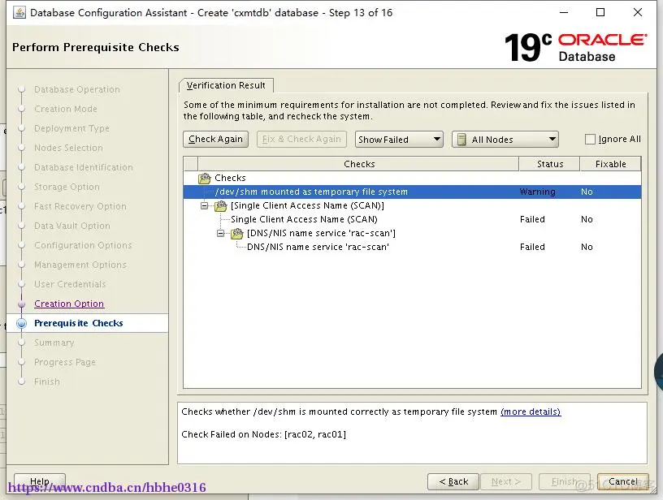Click the Data Vault Option step
Viewport: 663px width, 500px height.
pyautogui.click(x=71, y=226)
